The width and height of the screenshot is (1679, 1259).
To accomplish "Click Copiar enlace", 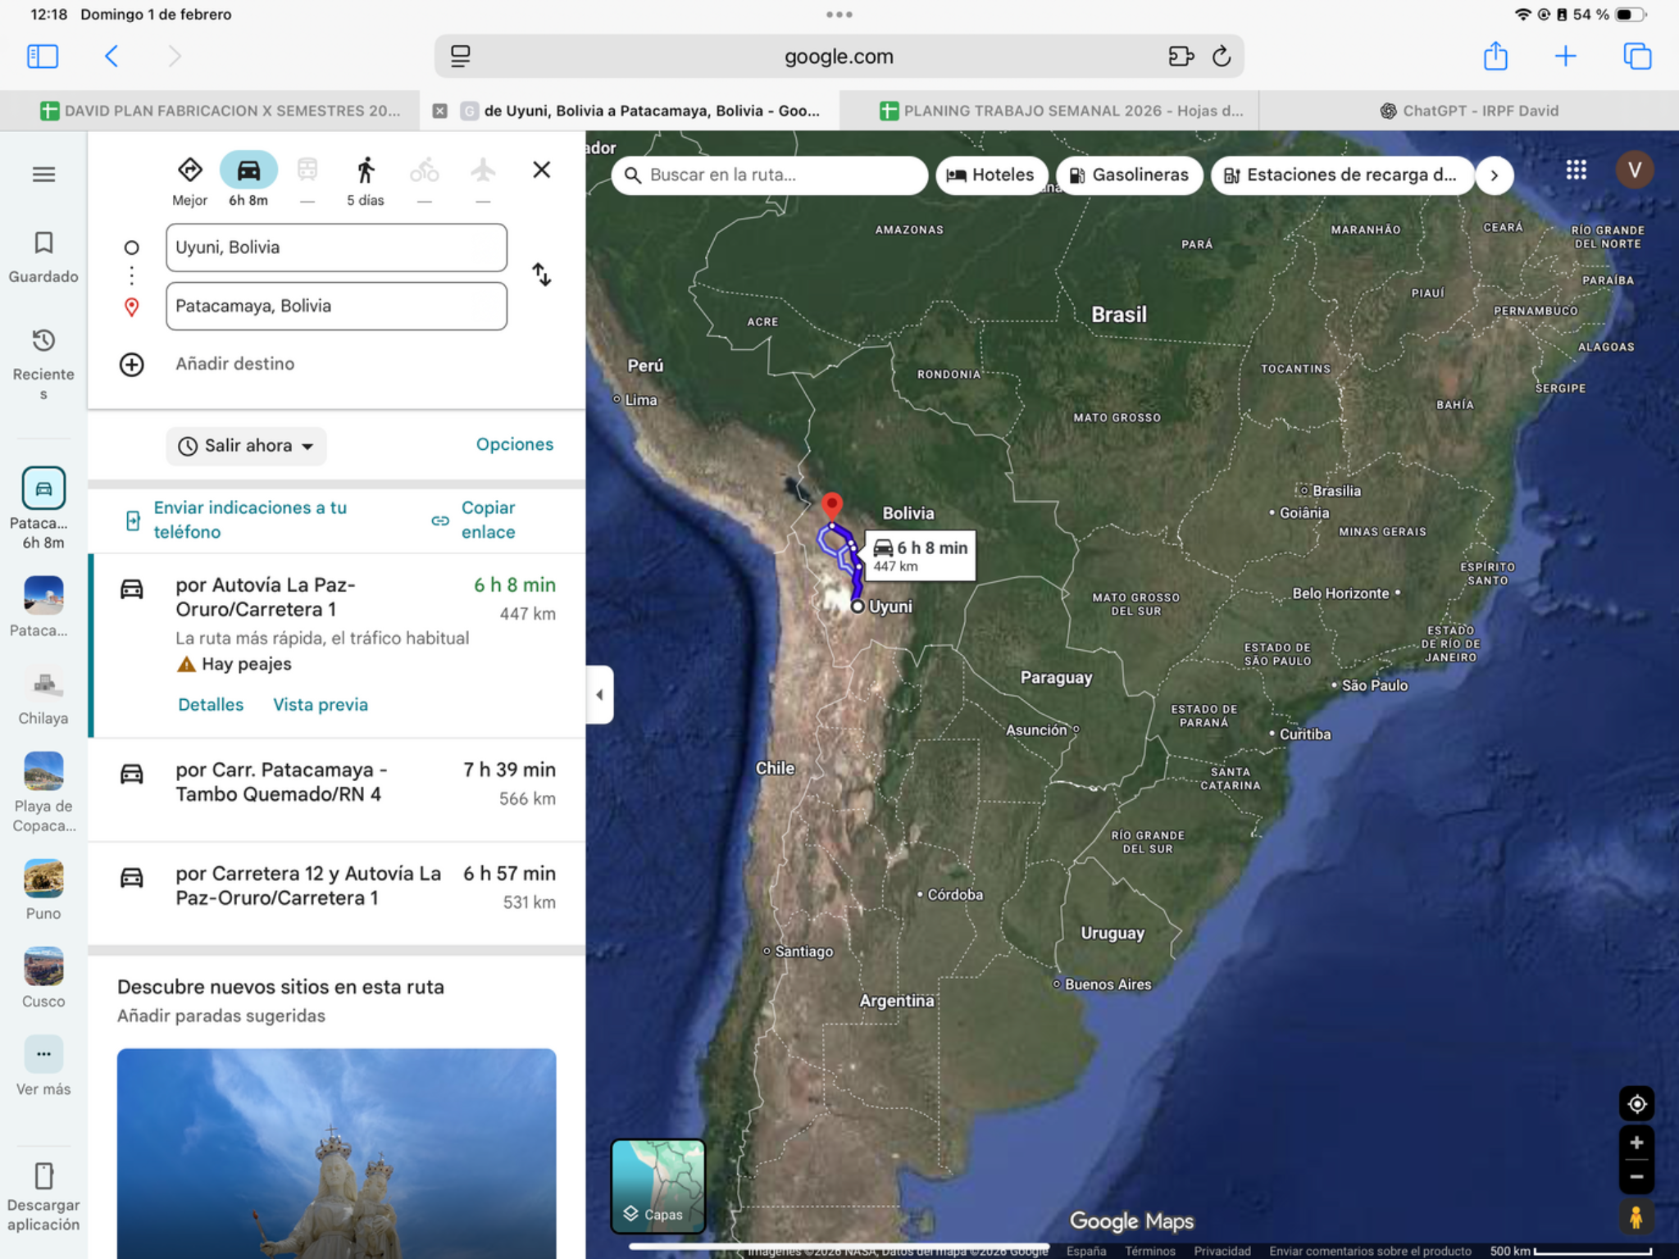I will (475, 520).
